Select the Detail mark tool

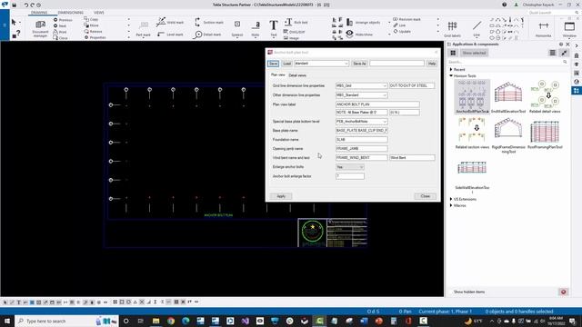click(x=208, y=35)
